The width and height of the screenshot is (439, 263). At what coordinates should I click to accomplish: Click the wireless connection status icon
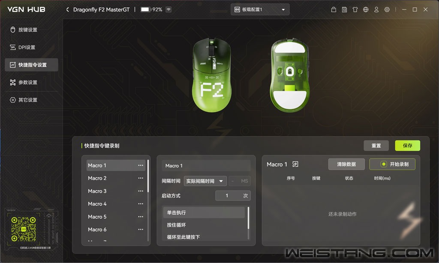point(168,9)
